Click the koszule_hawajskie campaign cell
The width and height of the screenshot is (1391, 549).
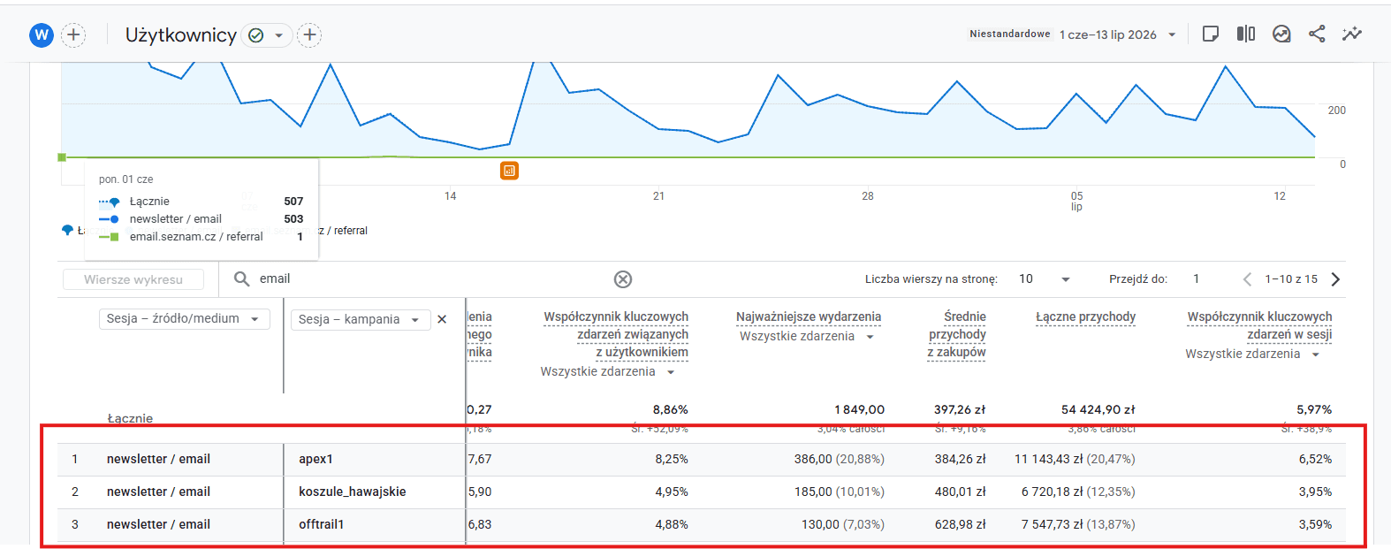pyautogui.click(x=353, y=492)
